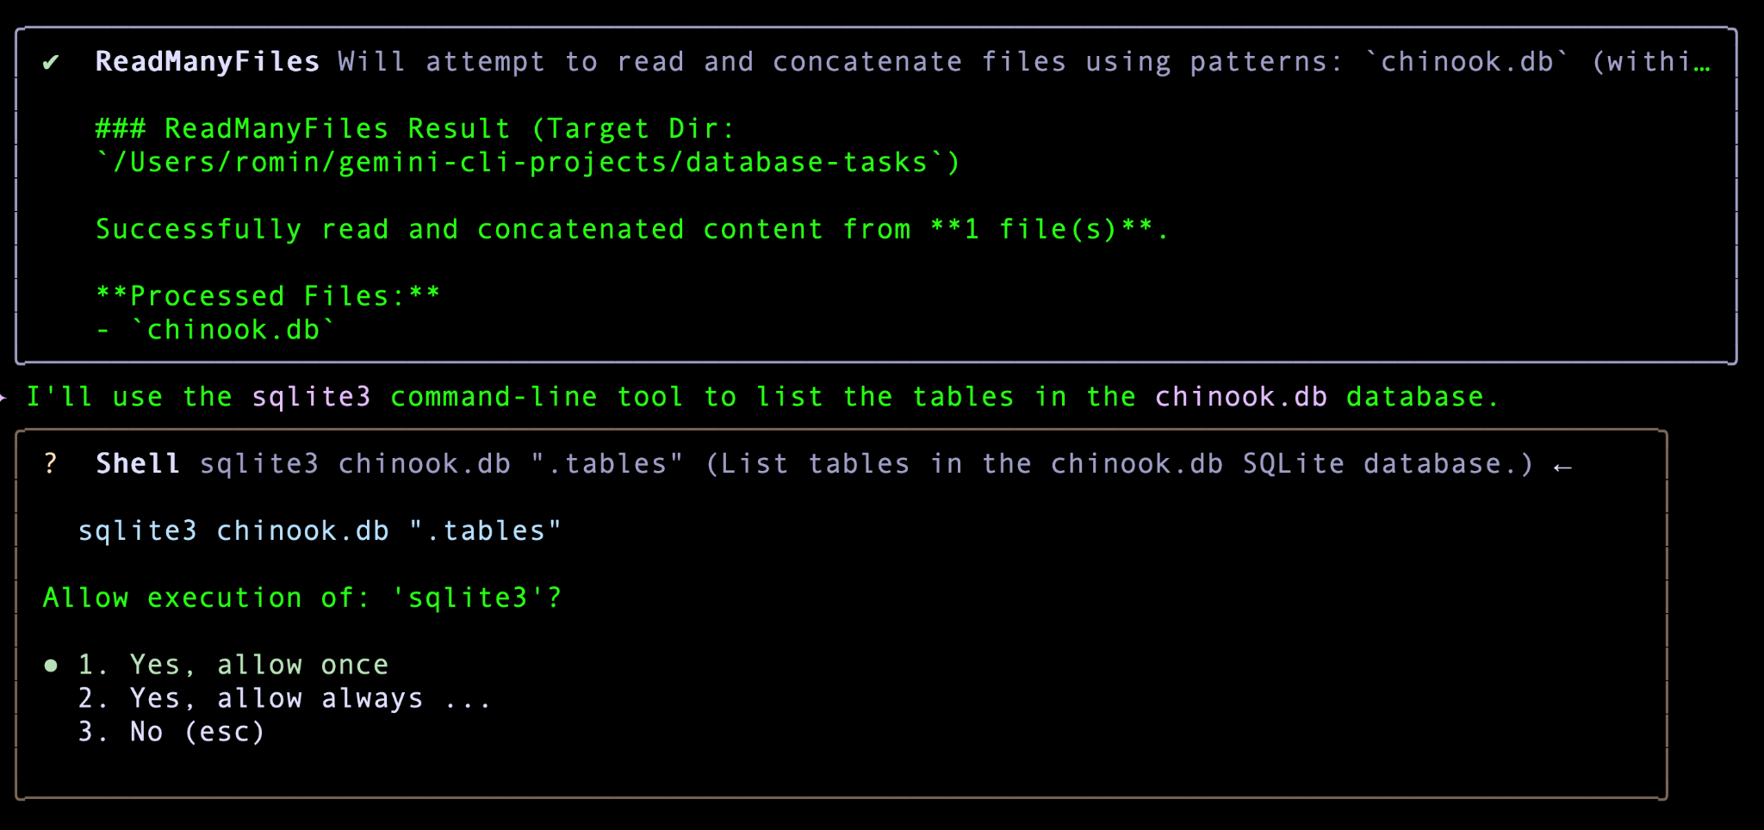Click the green checkmark next to ReadManyFiles
This screenshot has height=830, width=1764.
click(51, 62)
